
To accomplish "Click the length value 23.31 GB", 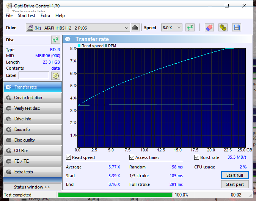I will (x=51, y=62).
